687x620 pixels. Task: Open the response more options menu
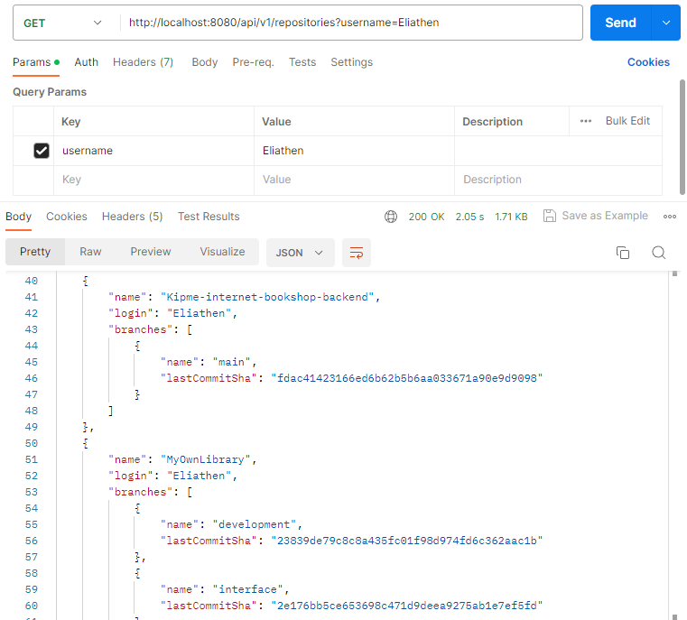pyautogui.click(x=670, y=217)
